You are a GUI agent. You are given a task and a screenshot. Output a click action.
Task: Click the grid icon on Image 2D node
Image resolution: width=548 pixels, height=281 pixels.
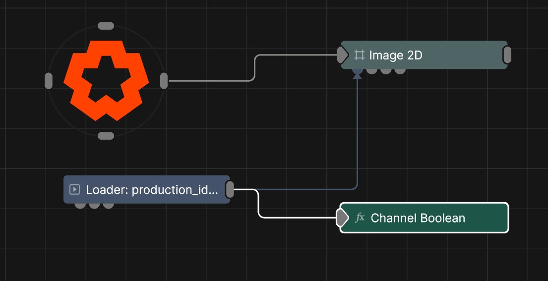point(360,55)
